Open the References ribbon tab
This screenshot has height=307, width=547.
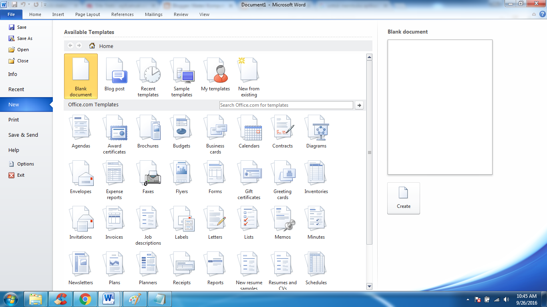(123, 14)
